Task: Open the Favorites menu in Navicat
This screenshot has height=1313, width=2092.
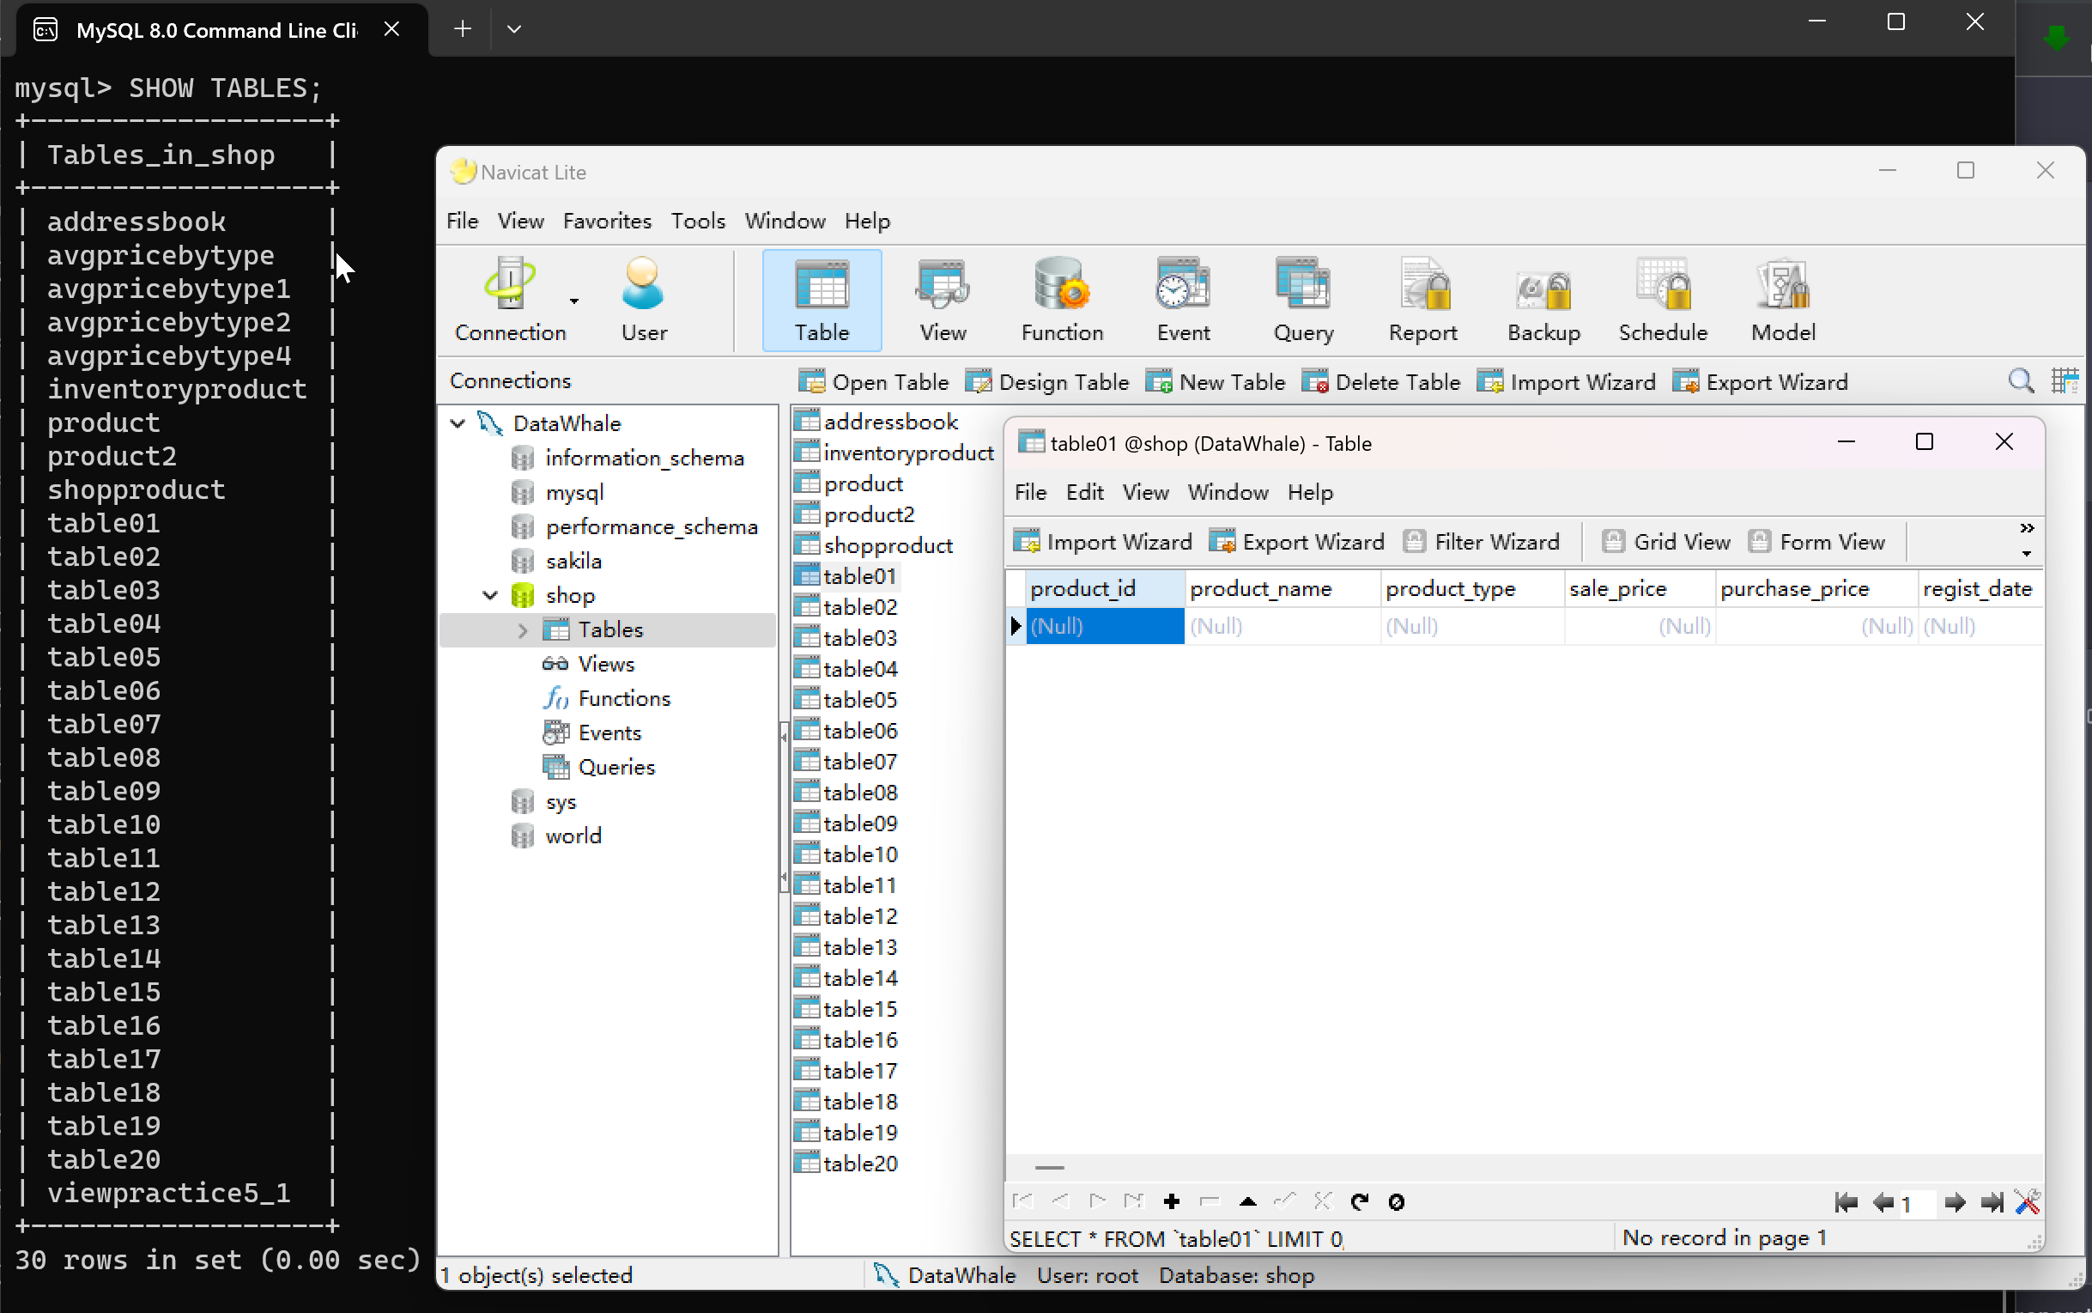Action: pos(607,222)
